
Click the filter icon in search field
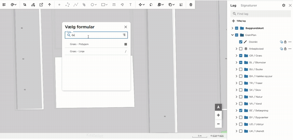coord(124,35)
